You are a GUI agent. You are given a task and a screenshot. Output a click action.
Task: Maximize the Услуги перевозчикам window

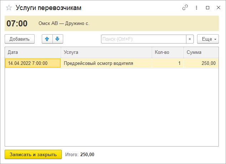pyautogui.click(x=207, y=7)
